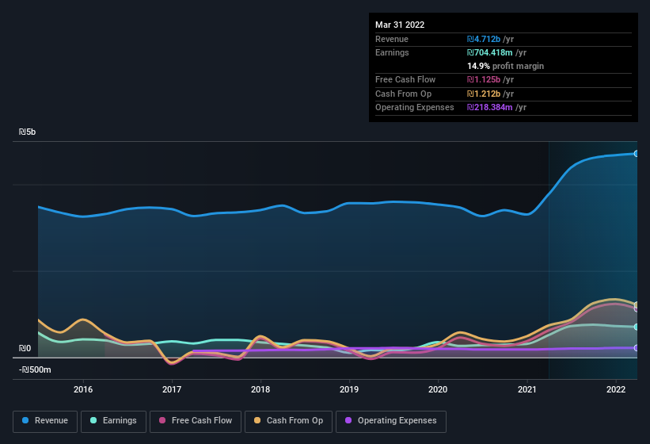Click the 2018 x-axis label
650x444 pixels.
pyautogui.click(x=260, y=389)
